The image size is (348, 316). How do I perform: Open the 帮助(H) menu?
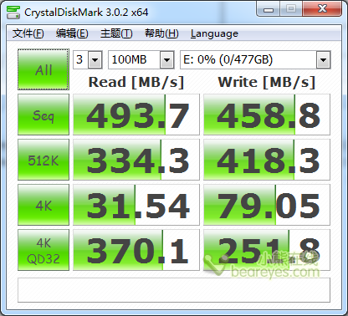pos(161,33)
